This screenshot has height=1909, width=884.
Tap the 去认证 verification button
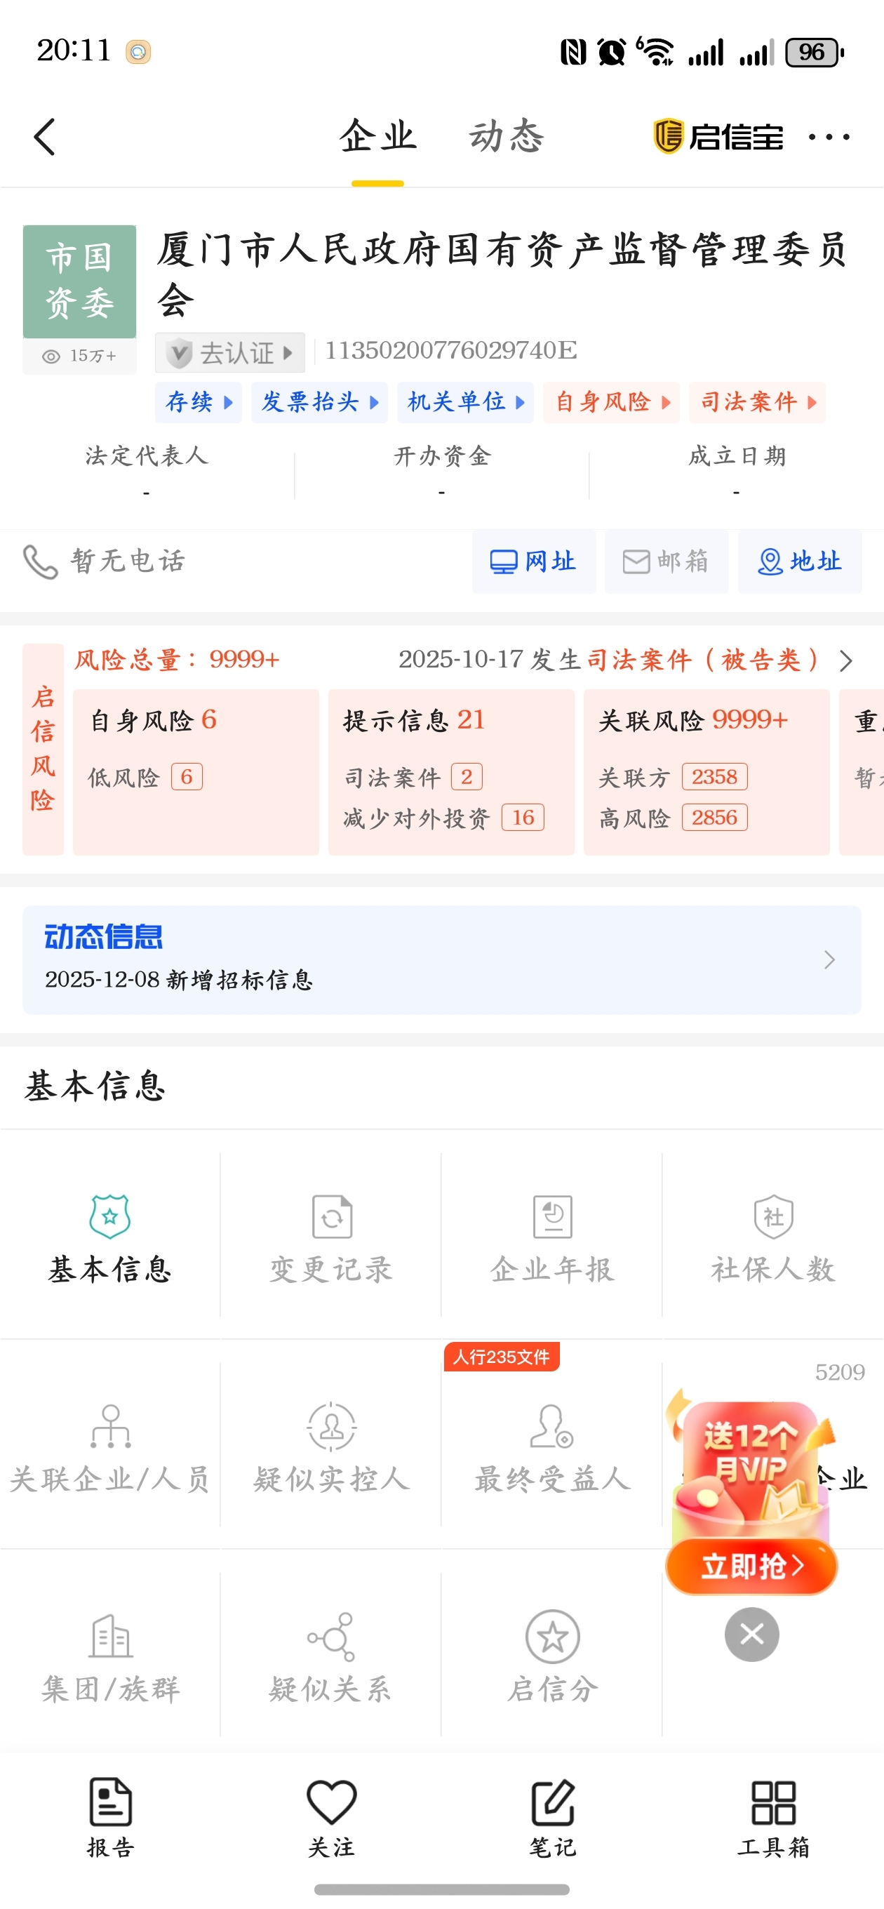click(229, 353)
